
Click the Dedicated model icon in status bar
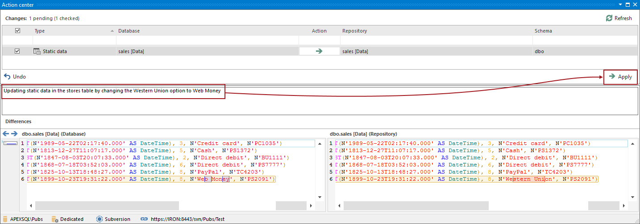pyautogui.click(x=55, y=219)
